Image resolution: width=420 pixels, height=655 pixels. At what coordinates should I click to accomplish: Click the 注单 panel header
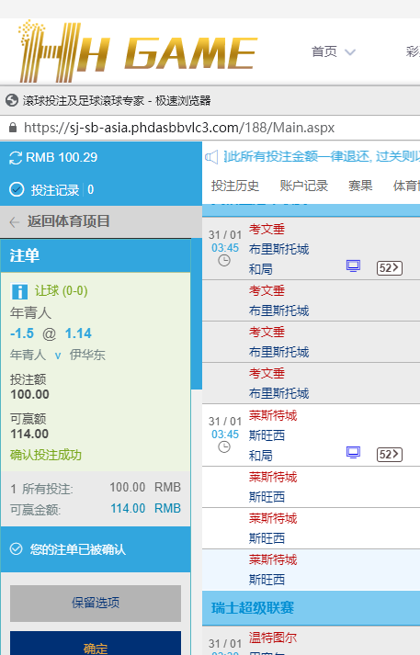pyautogui.click(x=96, y=255)
